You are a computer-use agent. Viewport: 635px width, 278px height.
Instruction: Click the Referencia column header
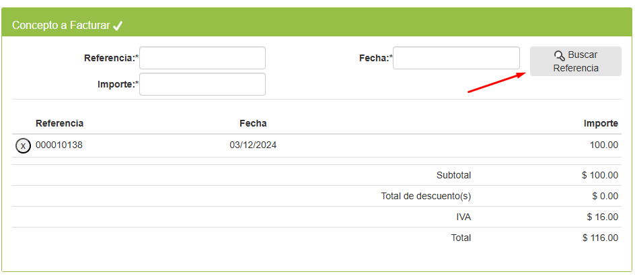pyautogui.click(x=59, y=123)
